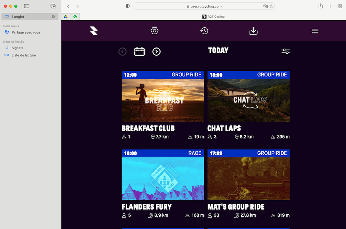Open 'Liste de lecture' reading list

[x=20, y=55]
